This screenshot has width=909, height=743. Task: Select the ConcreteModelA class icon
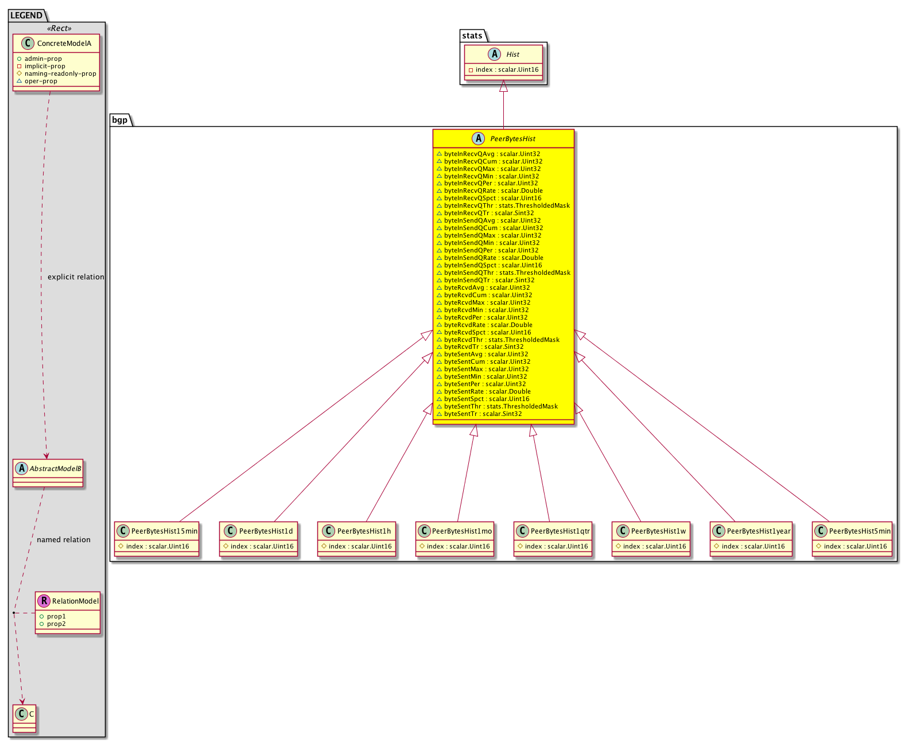click(28, 44)
